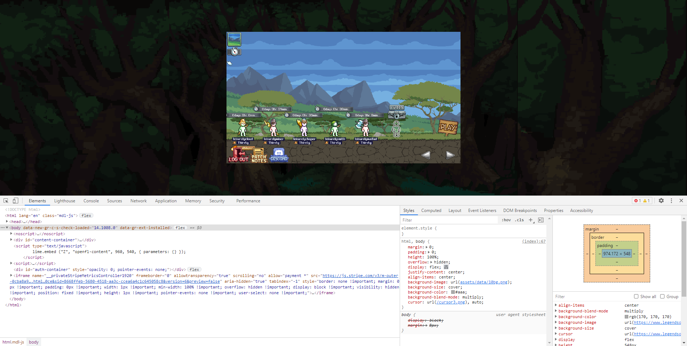Viewport: 687px width, 346px height.
Task: Focus the Styles pane Filter field
Action: click(x=449, y=220)
